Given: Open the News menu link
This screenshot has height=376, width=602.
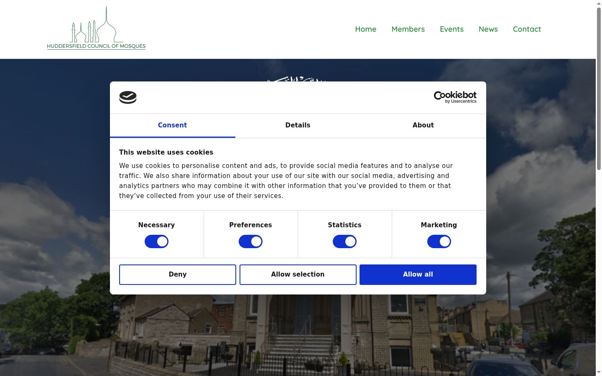Looking at the screenshot, I should click(488, 29).
